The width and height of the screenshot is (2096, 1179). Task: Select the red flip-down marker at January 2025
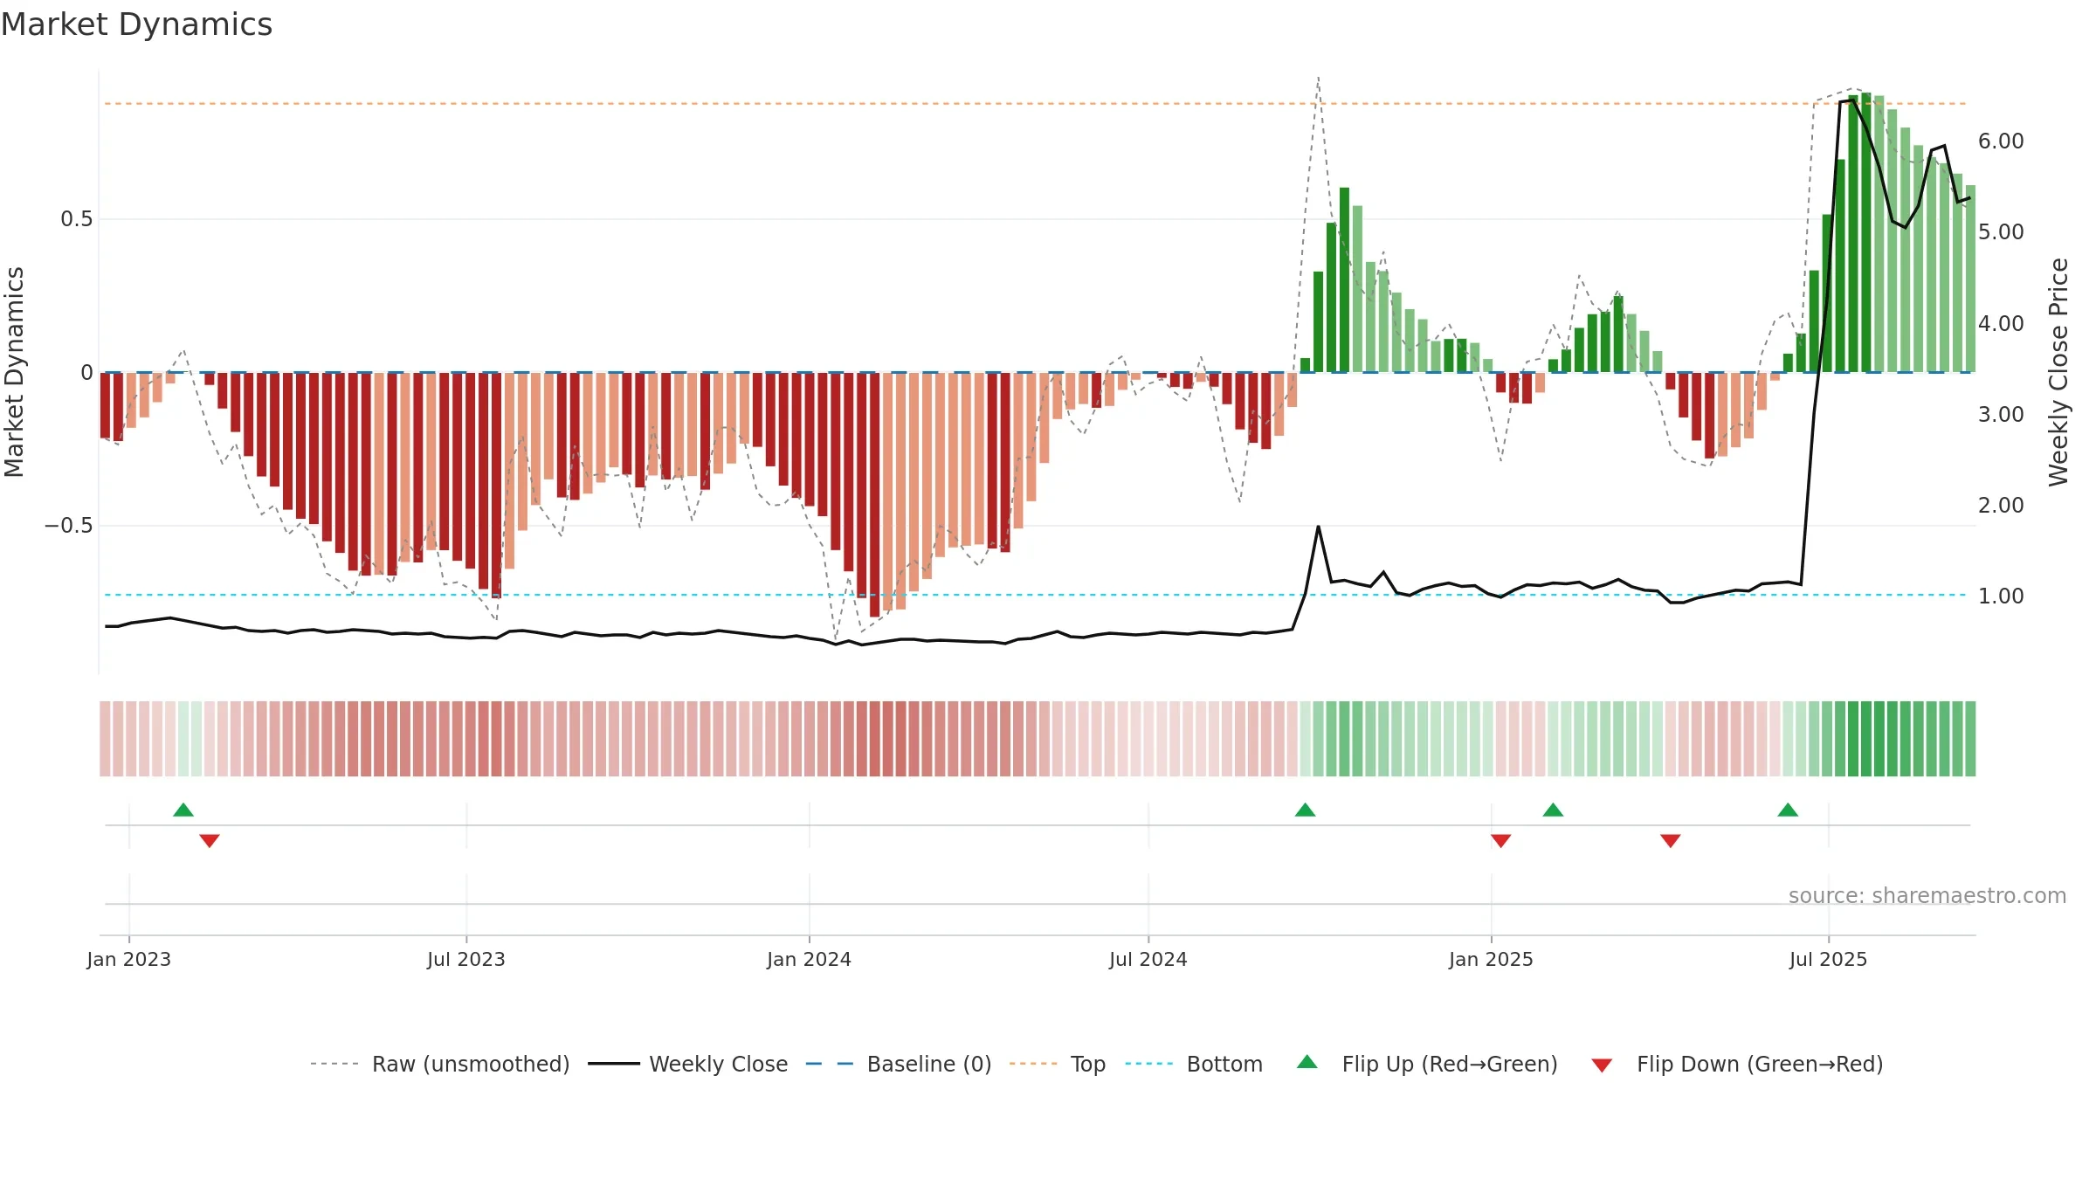[1501, 840]
